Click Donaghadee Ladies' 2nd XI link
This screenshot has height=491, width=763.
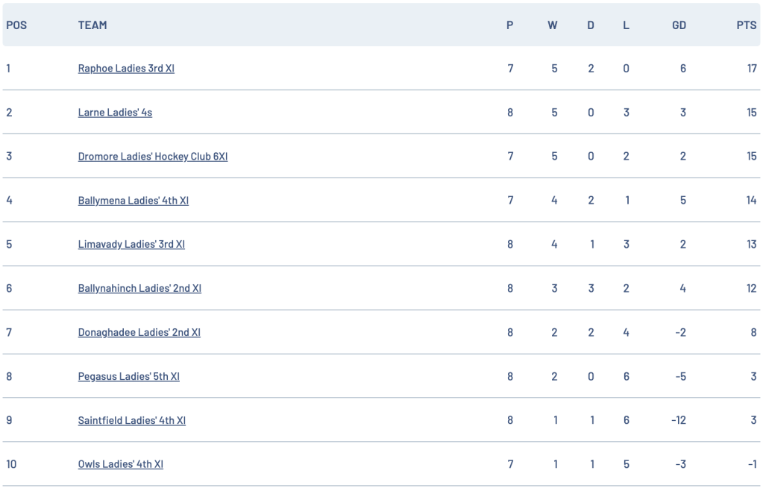tap(139, 333)
